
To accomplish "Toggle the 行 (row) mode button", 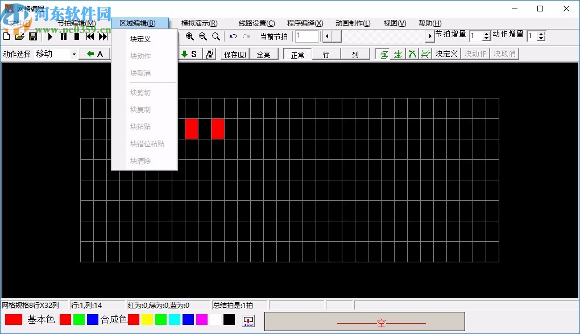I will click(326, 54).
